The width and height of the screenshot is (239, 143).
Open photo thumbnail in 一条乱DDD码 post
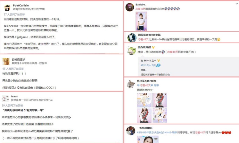click(148, 139)
